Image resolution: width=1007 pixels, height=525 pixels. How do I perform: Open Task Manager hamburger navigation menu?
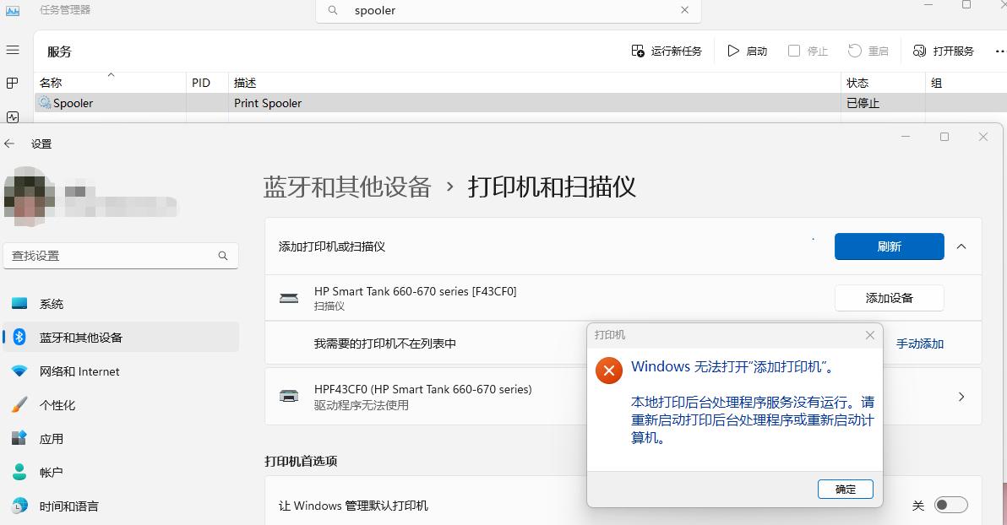(x=12, y=50)
